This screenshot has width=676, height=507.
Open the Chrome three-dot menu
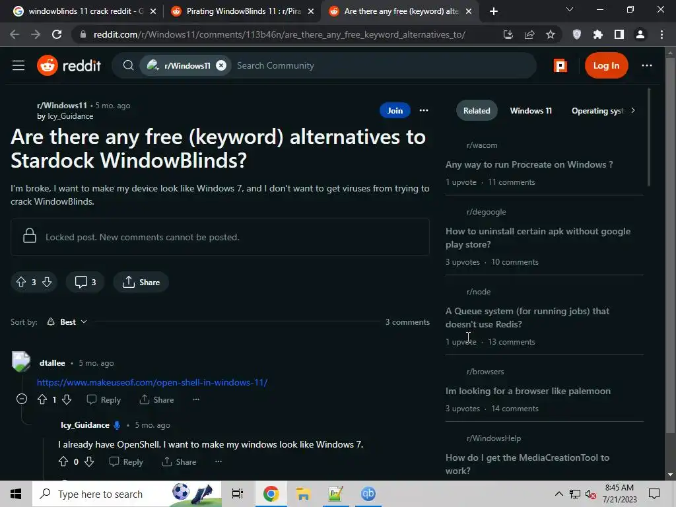click(x=661, y=34)
